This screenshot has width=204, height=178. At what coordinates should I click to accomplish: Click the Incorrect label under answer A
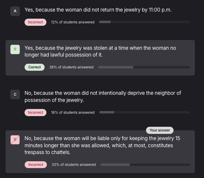coord(35,22)
